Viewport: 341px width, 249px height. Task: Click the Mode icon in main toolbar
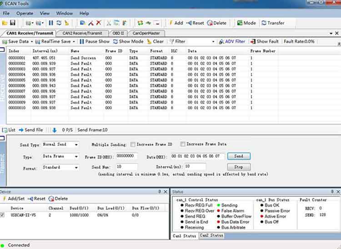click(240, 23)
